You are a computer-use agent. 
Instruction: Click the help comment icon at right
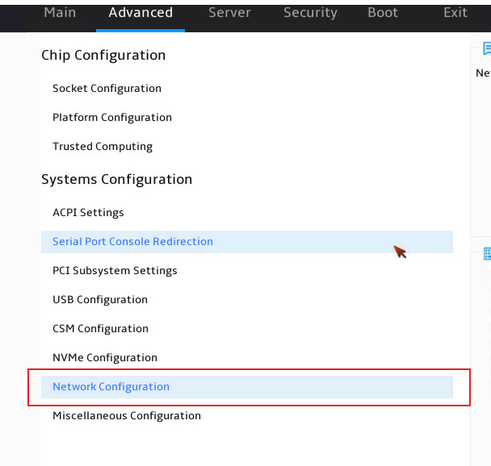(487, 48)
